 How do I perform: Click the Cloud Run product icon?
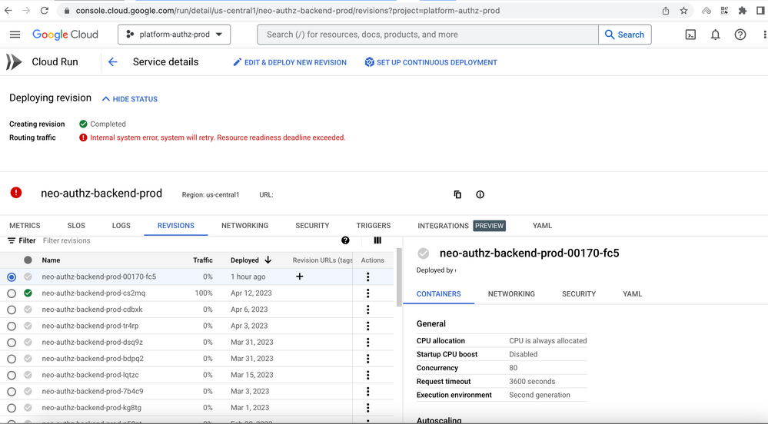click(14, 61)
